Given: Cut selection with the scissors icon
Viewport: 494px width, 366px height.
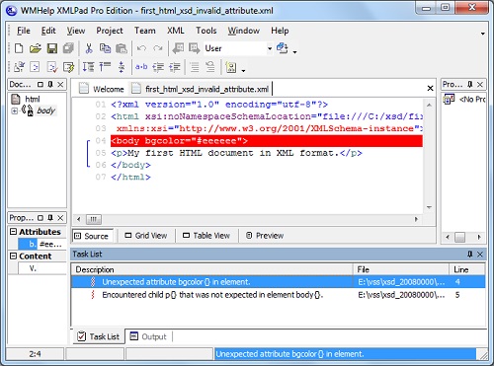Looking at the screenshot, I should coord(89,48).
